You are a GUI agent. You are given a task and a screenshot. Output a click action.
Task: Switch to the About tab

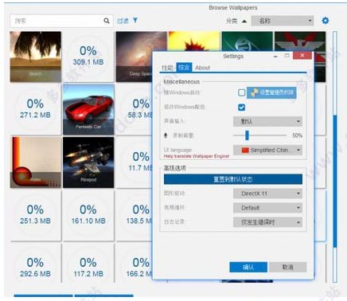click(x=202, y=68)
